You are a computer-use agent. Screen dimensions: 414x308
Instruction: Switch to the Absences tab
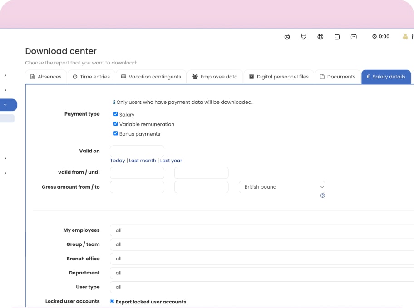coord(46,77)
